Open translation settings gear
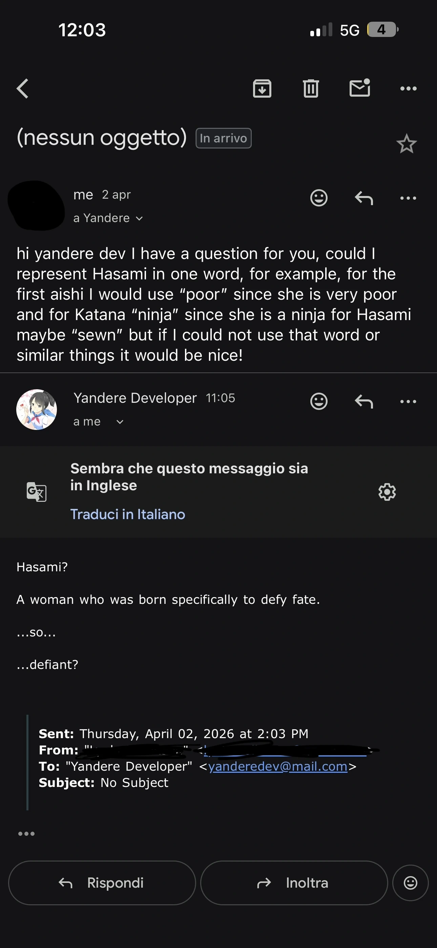437x948 pixels. click(387, 492)
